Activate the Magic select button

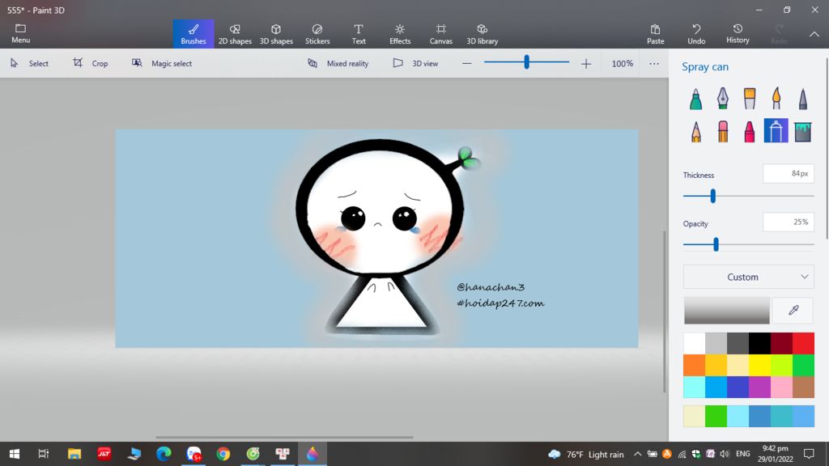tap(162, 63)
